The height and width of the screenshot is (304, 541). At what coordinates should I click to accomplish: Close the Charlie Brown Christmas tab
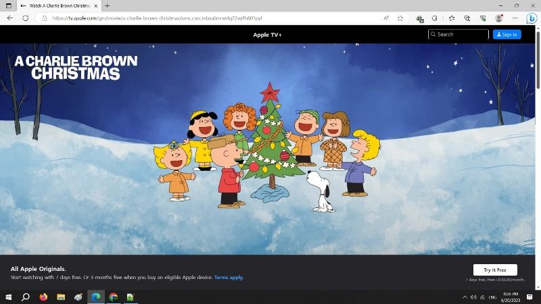pos(96,6)
